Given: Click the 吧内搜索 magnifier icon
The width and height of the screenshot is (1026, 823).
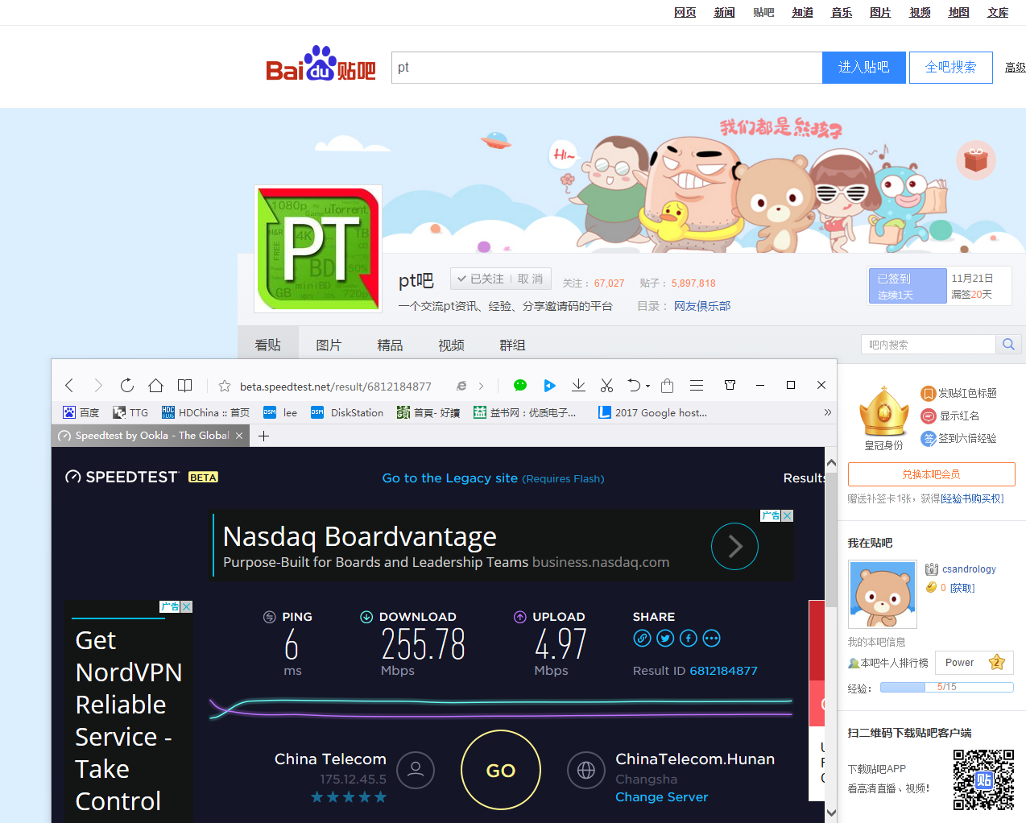Looking at the screenshot, I should pos(1008,345).
